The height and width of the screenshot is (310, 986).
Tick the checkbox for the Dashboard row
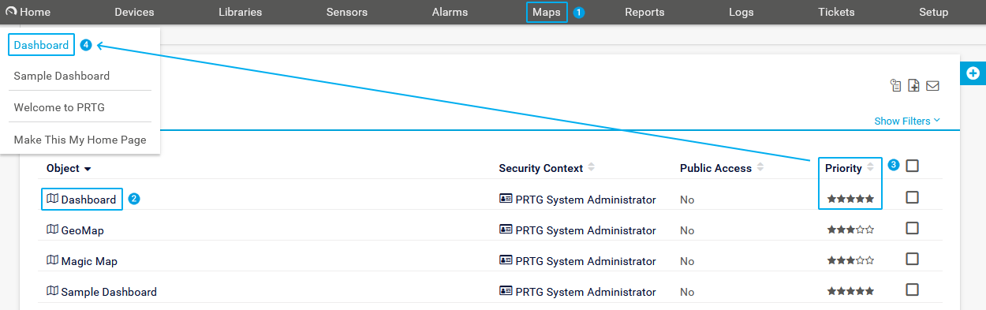tap(912, 197)
